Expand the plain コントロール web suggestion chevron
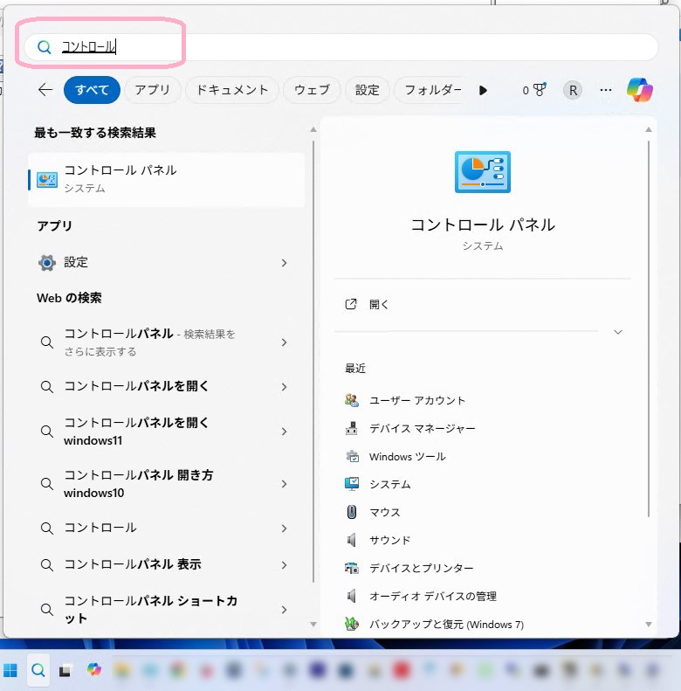Screen dimensions: 681x691 click(x=284, y=528)
